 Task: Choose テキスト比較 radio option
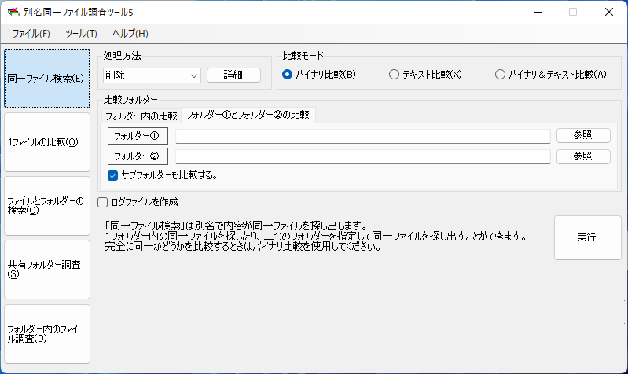point(394,75)
